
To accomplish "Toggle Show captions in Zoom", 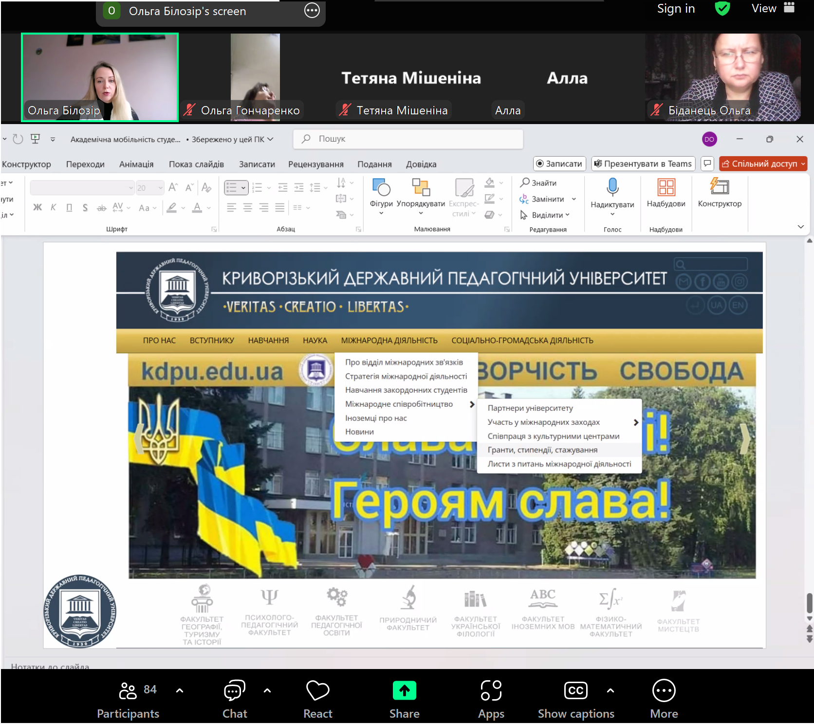I will point(575,699).
